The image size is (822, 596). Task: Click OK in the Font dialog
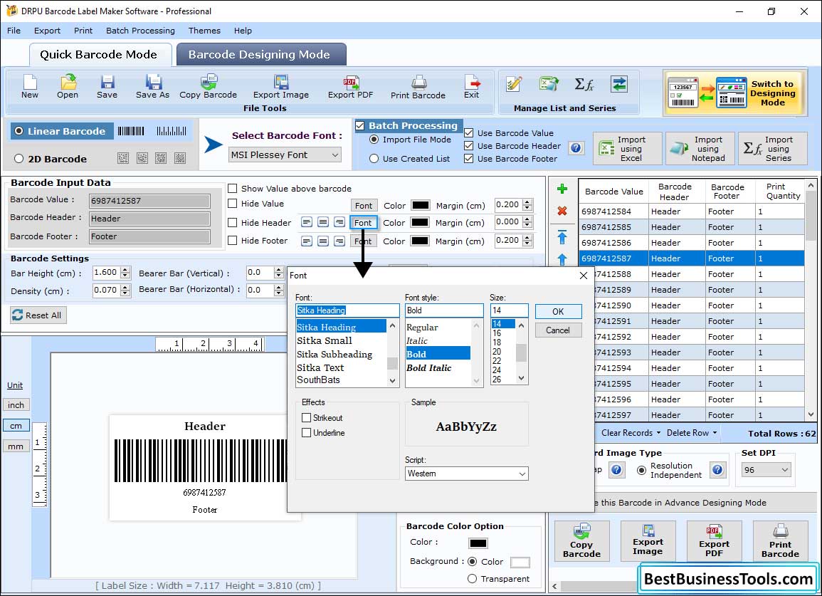(x=558, y=312)
